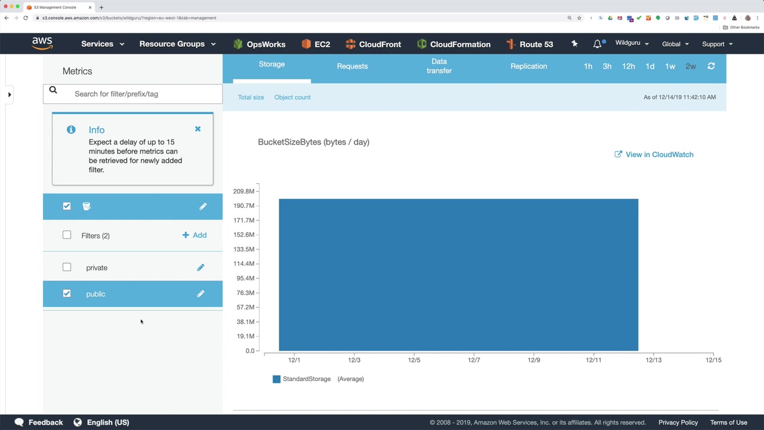
Task: Switch to the Requests tab
Action: [352, 66]
